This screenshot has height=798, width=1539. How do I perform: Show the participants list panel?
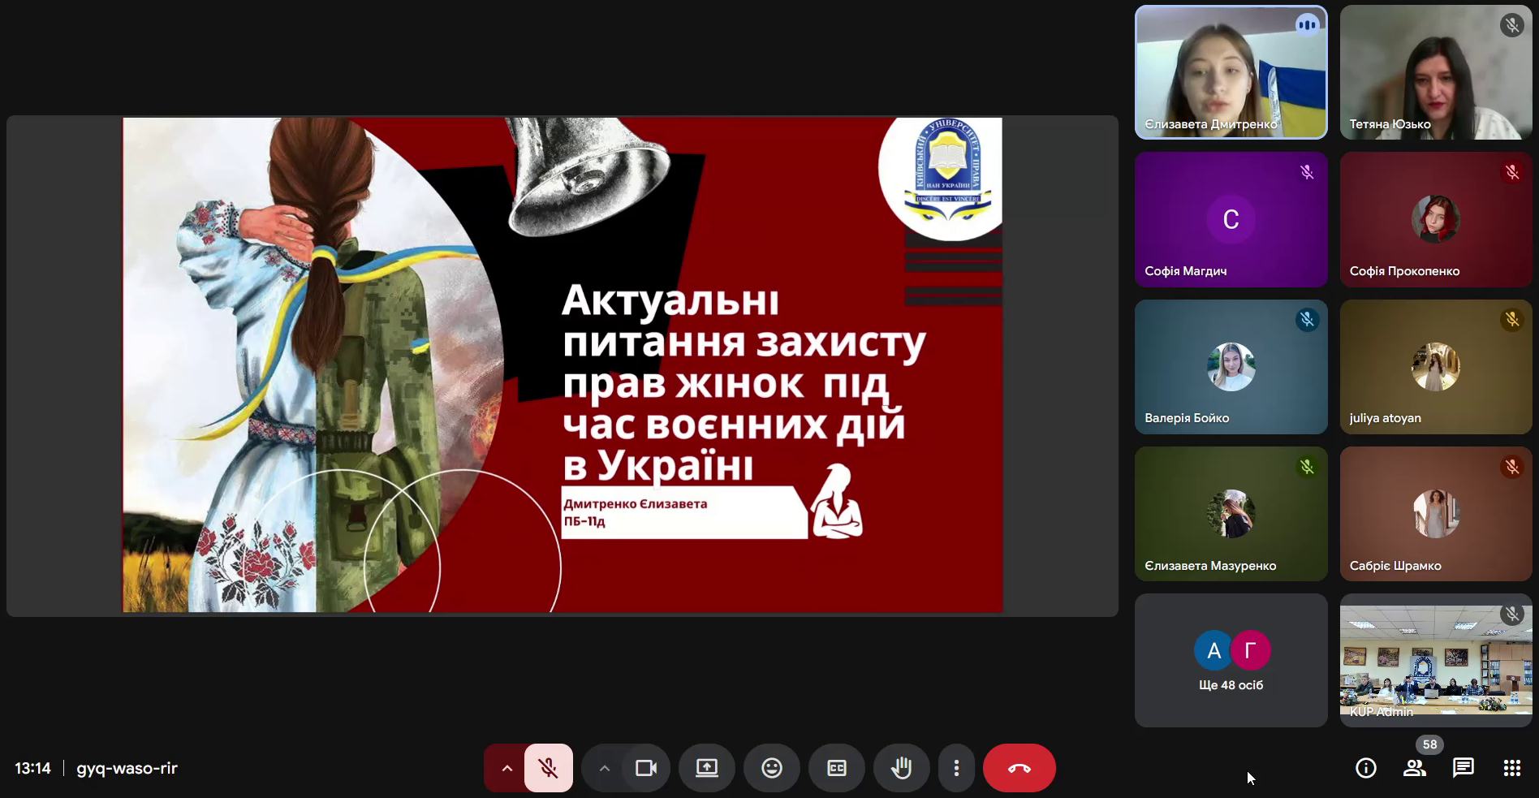1414,768
